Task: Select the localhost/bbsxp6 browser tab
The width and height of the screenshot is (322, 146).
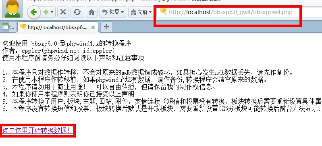Action: 58,27
